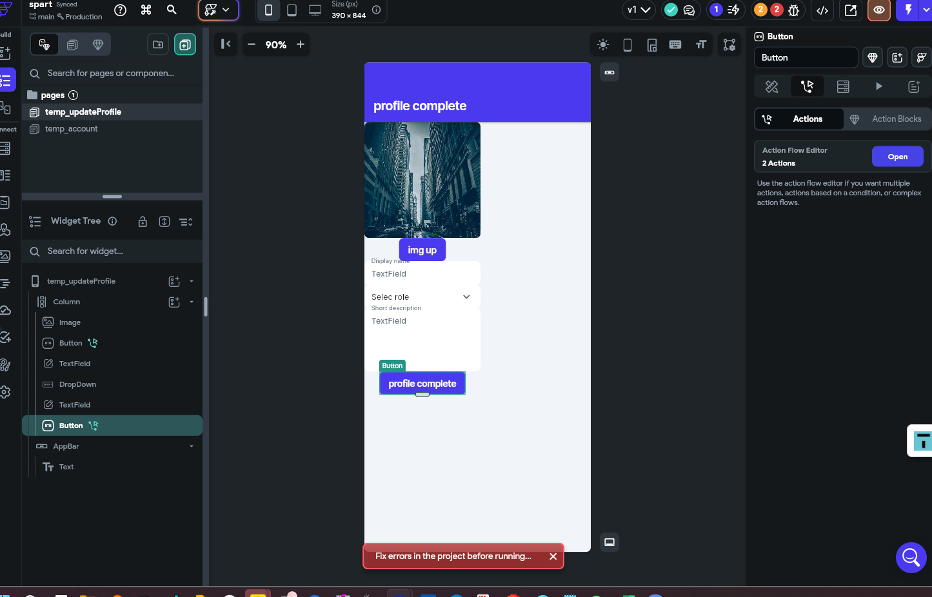Screen dimensions: 932x597
Task: Click the img up button on canvas
Action: click(x=422, y=250)
